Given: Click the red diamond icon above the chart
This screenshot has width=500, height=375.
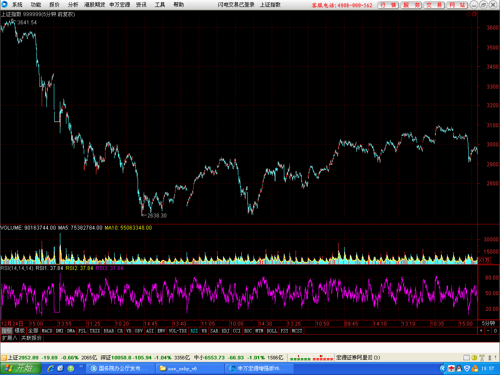Looking at the screenshot, I should [468, 14].
